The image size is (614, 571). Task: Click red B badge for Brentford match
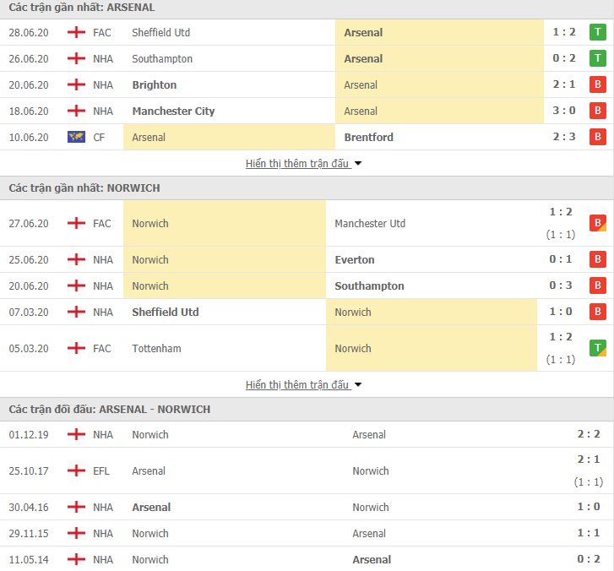pyautogui.click(x=598, y=137)
